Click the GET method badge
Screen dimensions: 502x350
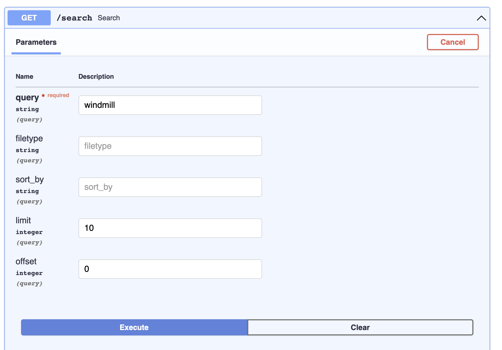[29, 18]
